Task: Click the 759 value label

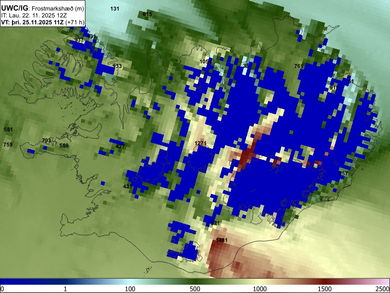Action: coord(8,144)
